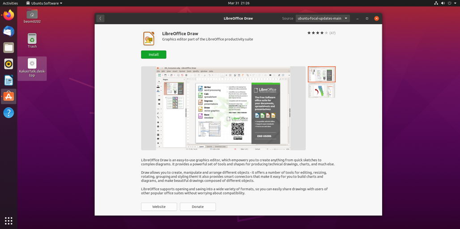This screenshot has height=229, width=460.
Task: Open Thunderbird mail from the dock
Action: tap(9, 31)
